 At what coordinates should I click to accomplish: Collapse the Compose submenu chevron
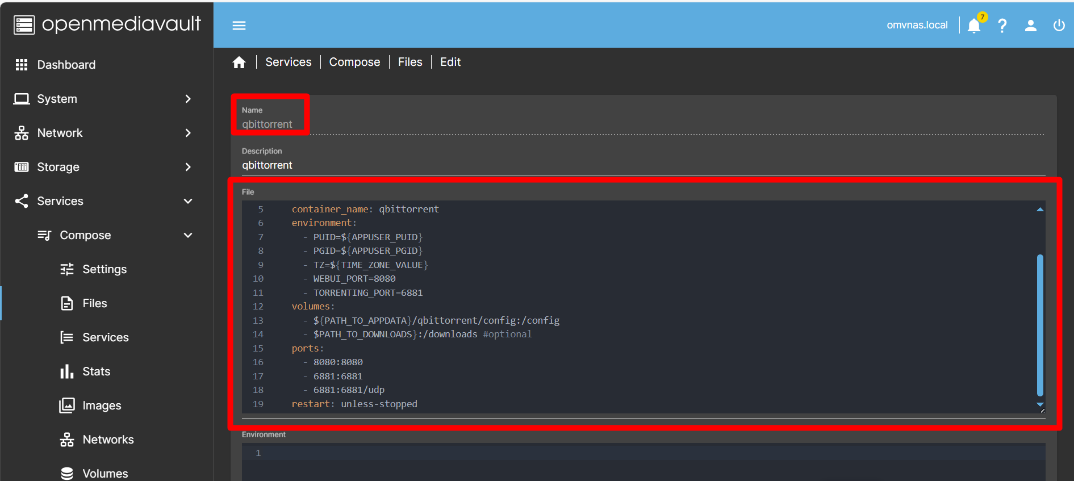click(188, 235)
